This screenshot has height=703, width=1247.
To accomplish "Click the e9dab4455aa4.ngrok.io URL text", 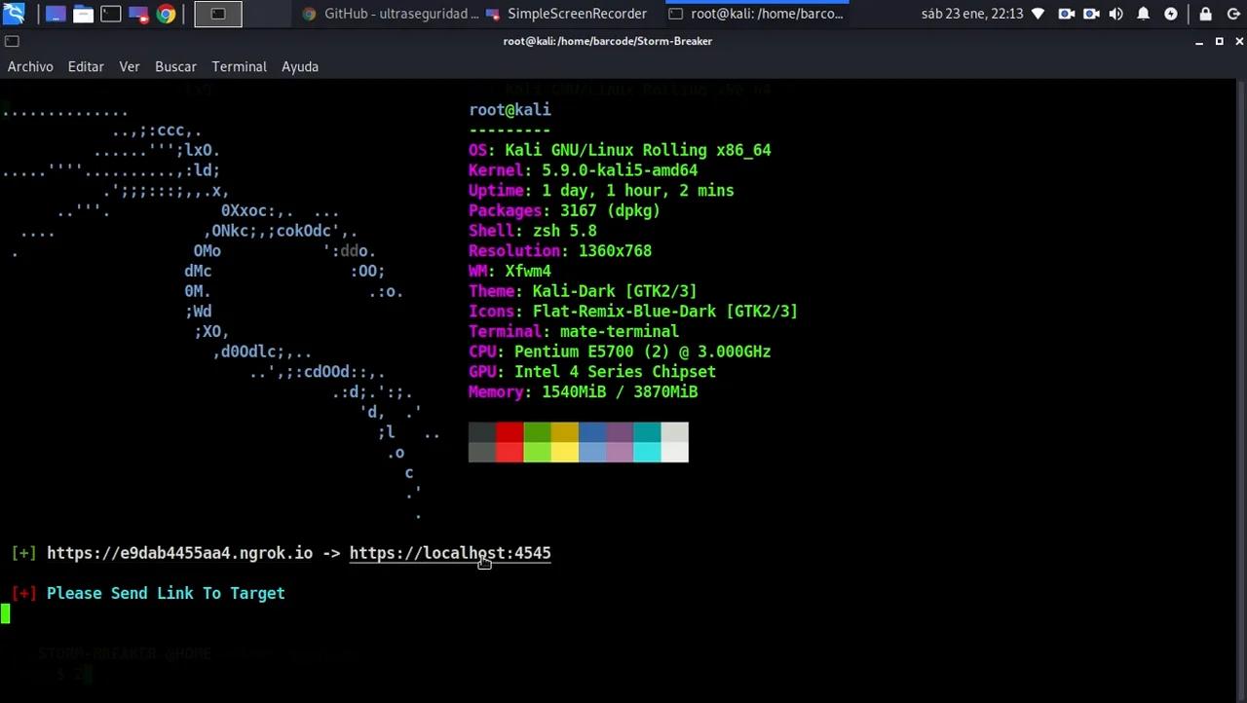I will (x=180, y=553).
